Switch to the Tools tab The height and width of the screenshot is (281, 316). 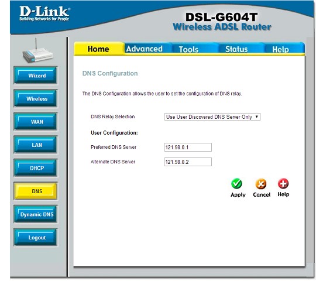(x=188, y=49)
